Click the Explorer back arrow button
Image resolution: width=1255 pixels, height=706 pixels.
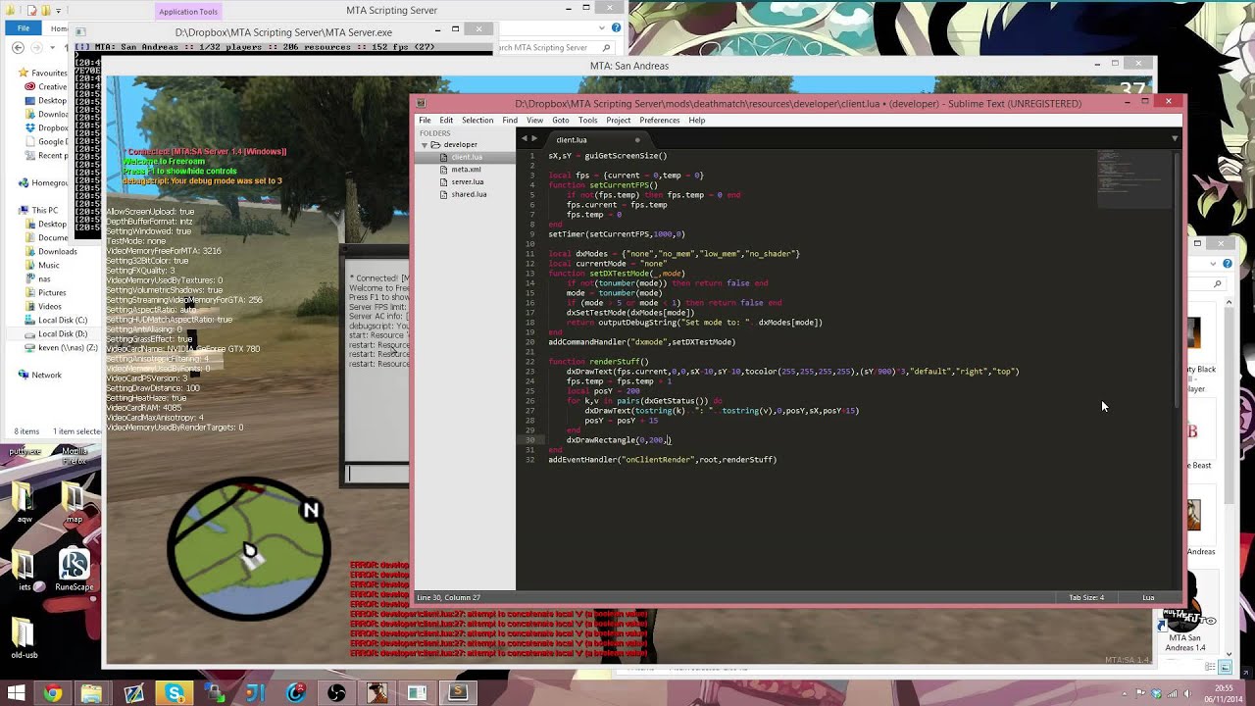(20, 47)
